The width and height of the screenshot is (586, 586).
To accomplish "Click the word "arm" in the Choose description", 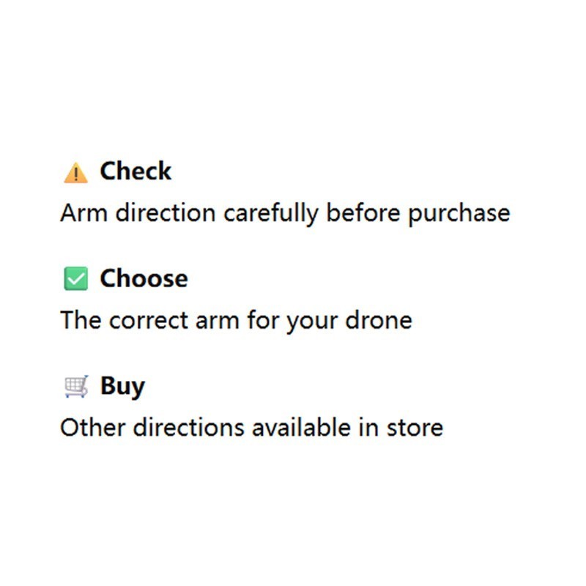I will [x=217, y=322].
